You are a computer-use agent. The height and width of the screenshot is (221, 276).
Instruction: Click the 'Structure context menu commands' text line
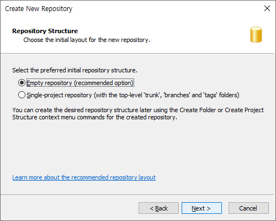[94, 117]
